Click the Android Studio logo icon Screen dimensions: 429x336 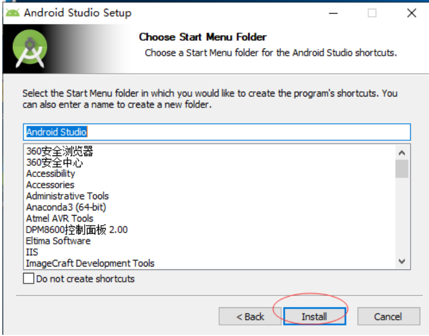(30, 49)
